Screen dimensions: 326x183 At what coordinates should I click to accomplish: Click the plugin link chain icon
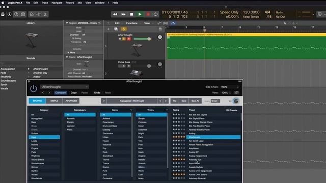(x=236, y=93)
